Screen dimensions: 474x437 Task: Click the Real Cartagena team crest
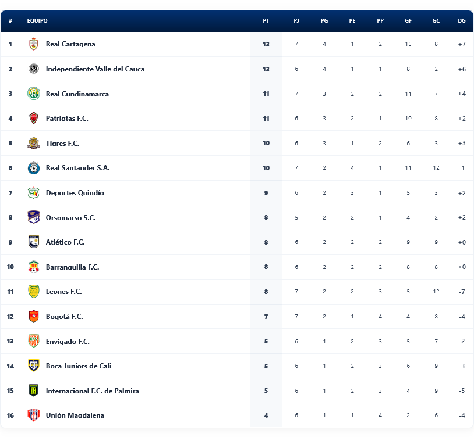coord(34,44)
